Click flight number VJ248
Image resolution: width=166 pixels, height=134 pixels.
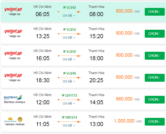[x=71, y=74]
